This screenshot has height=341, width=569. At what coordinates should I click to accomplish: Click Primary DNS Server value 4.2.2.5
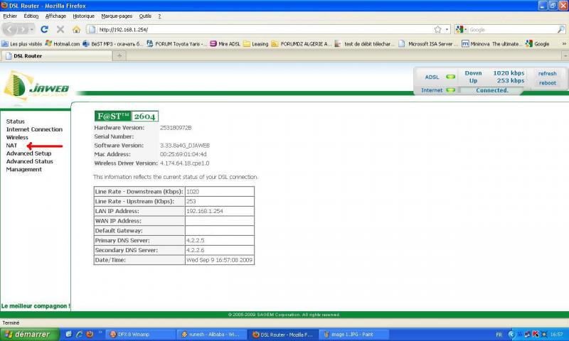point(195,240)
